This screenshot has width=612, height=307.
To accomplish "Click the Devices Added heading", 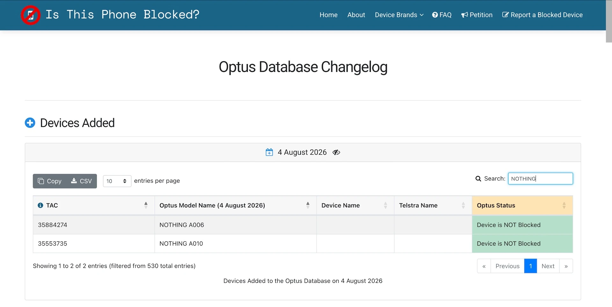I will (x=77, y=123).
